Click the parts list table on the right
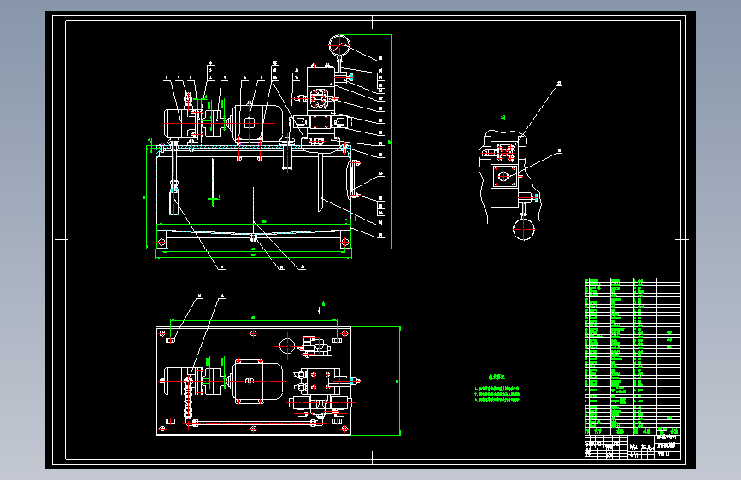 (x=632, y=356)
